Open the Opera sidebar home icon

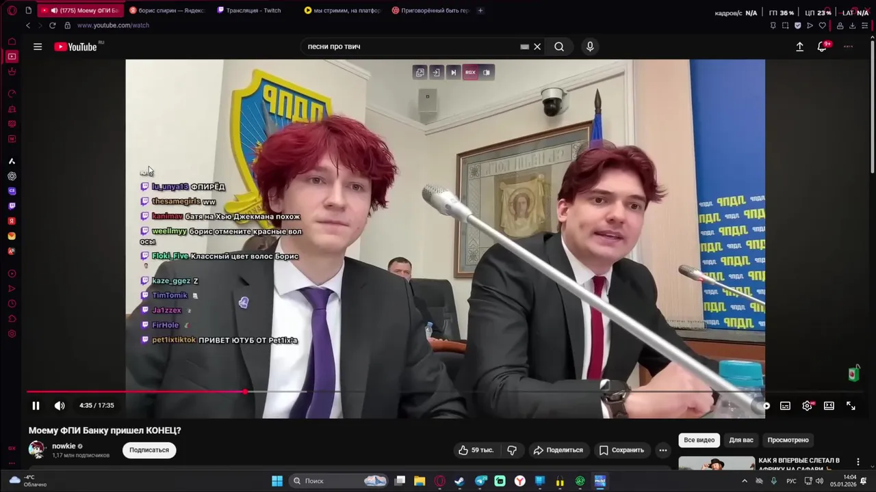(12, 42)
